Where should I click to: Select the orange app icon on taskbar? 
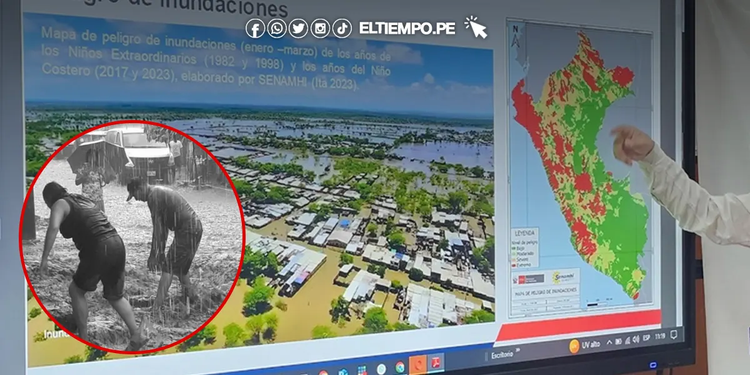(x=417, y=364)
